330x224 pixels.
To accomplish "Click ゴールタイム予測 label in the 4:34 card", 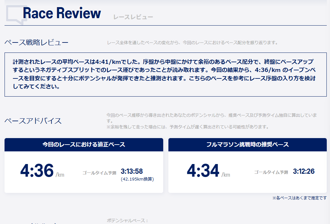I will 271,172.
